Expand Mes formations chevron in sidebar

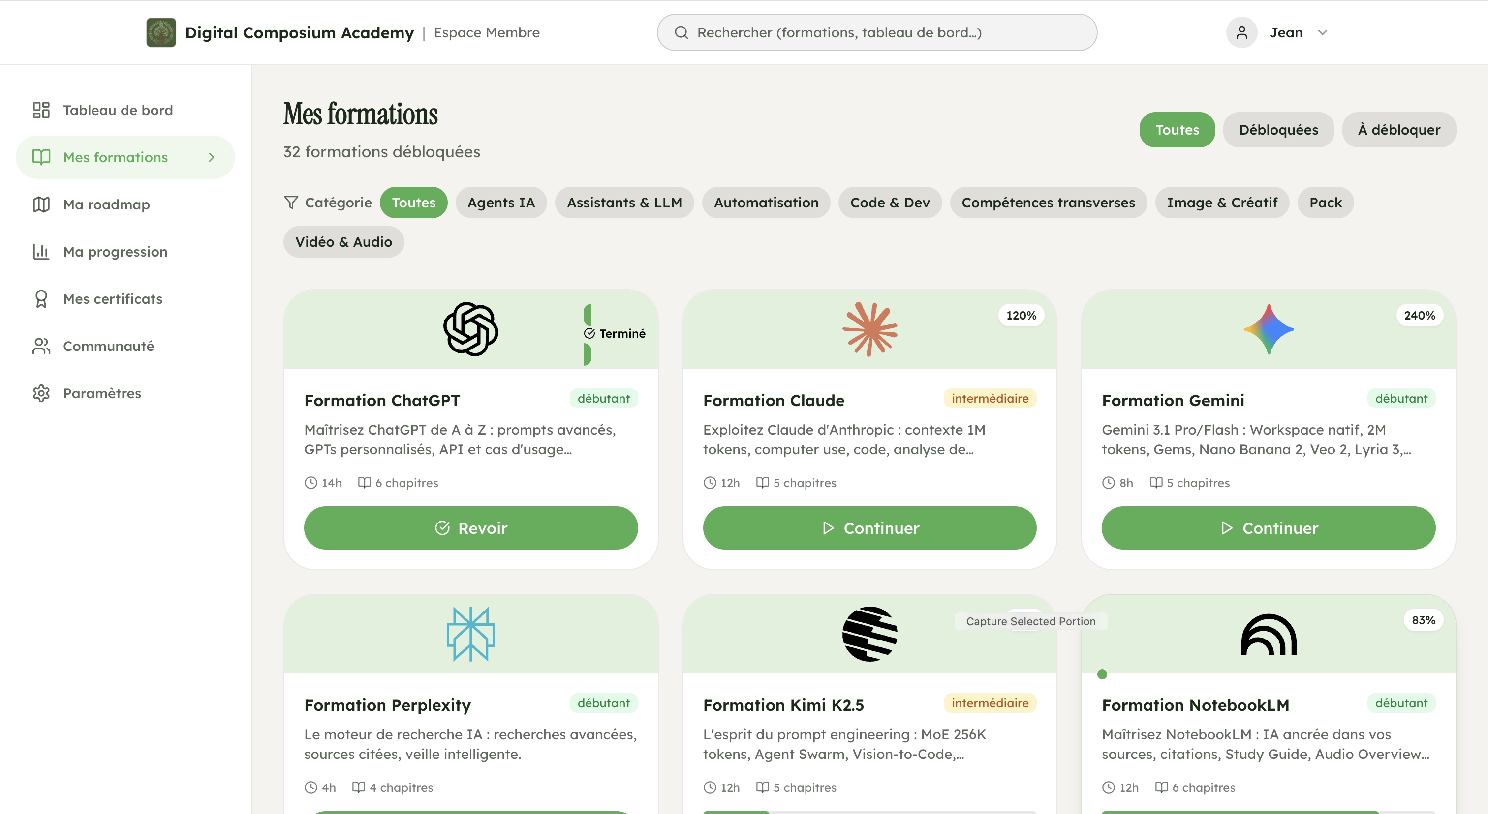point(212,157)
